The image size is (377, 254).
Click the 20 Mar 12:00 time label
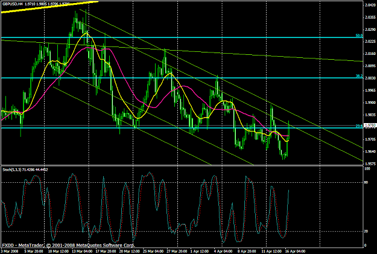coord(129,252)
